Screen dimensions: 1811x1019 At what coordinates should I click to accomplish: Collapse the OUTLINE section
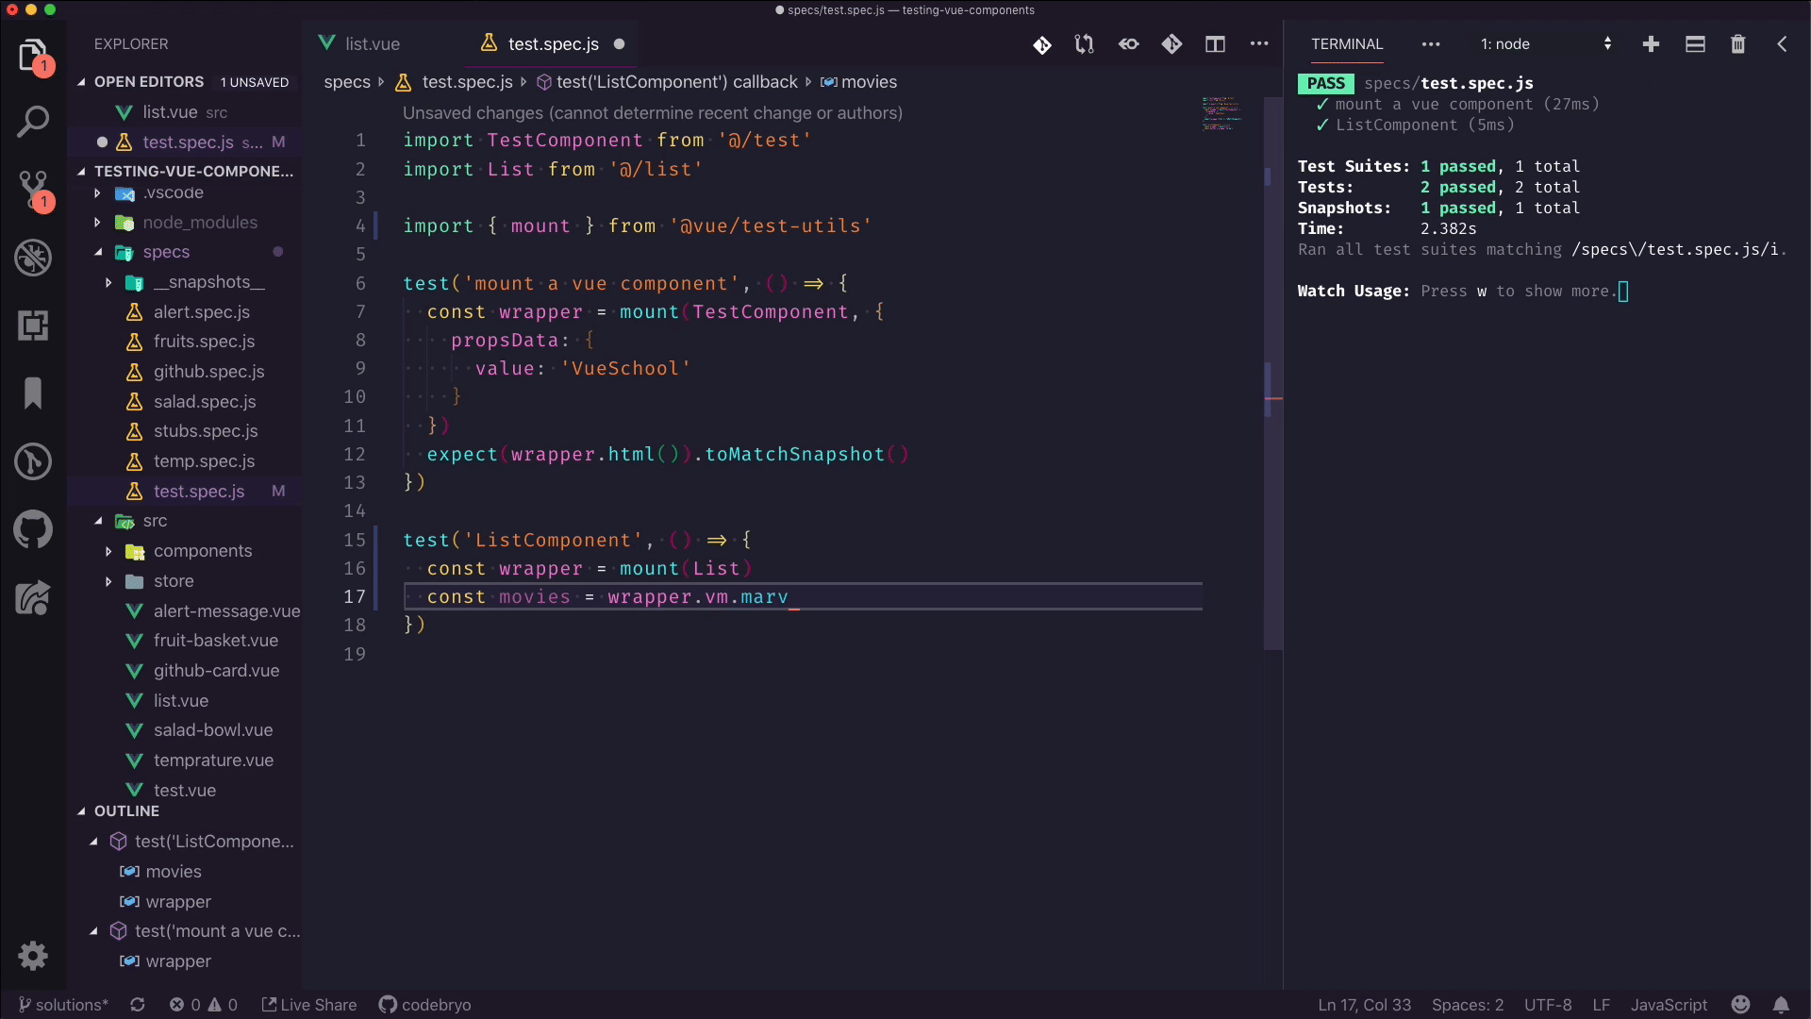(x=81, y=811)
